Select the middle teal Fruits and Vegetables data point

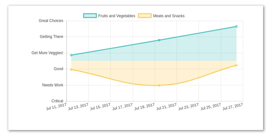159,40
